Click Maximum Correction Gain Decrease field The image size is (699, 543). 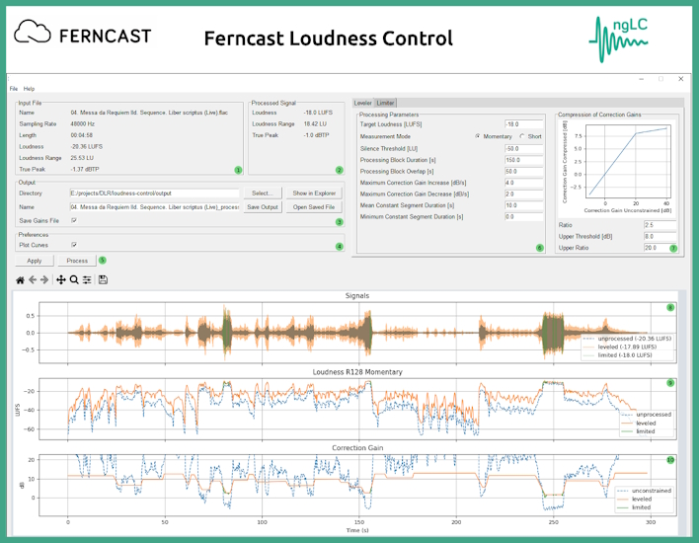point(524,194)
